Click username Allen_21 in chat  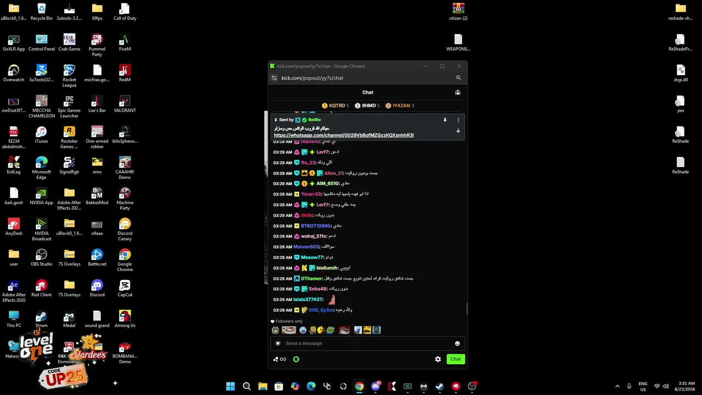tap(333, 173)
